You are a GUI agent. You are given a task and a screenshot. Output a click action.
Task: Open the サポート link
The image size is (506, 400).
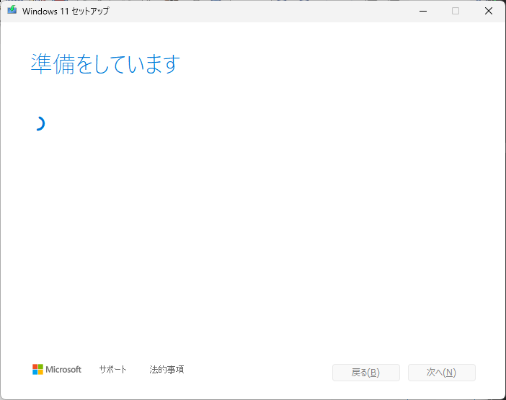coord(112,369)
